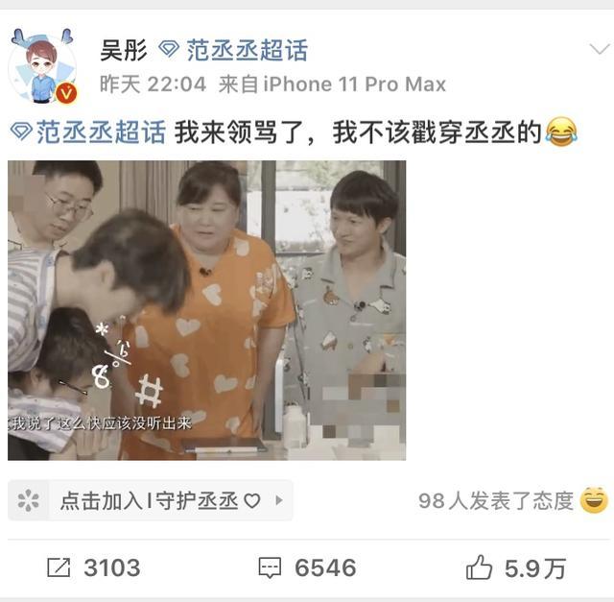View the 6546 comments count
Screen dimensions: 614x602
click(325, 567)
